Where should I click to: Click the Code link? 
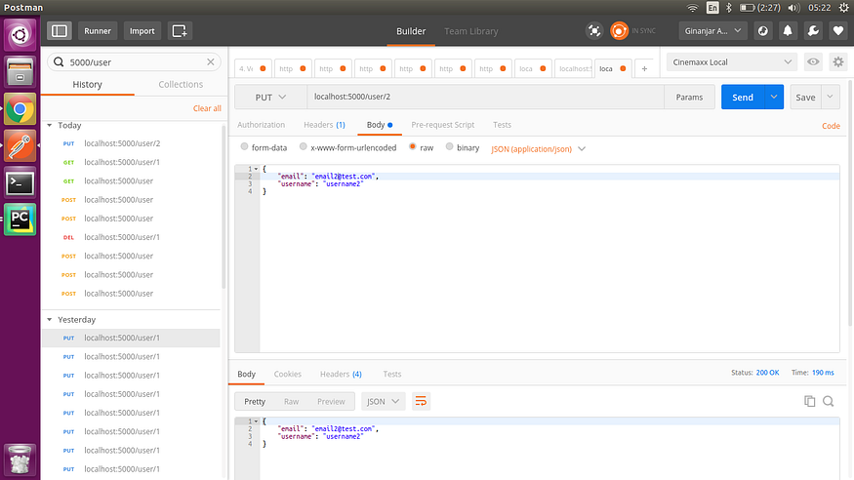(832, 126)
